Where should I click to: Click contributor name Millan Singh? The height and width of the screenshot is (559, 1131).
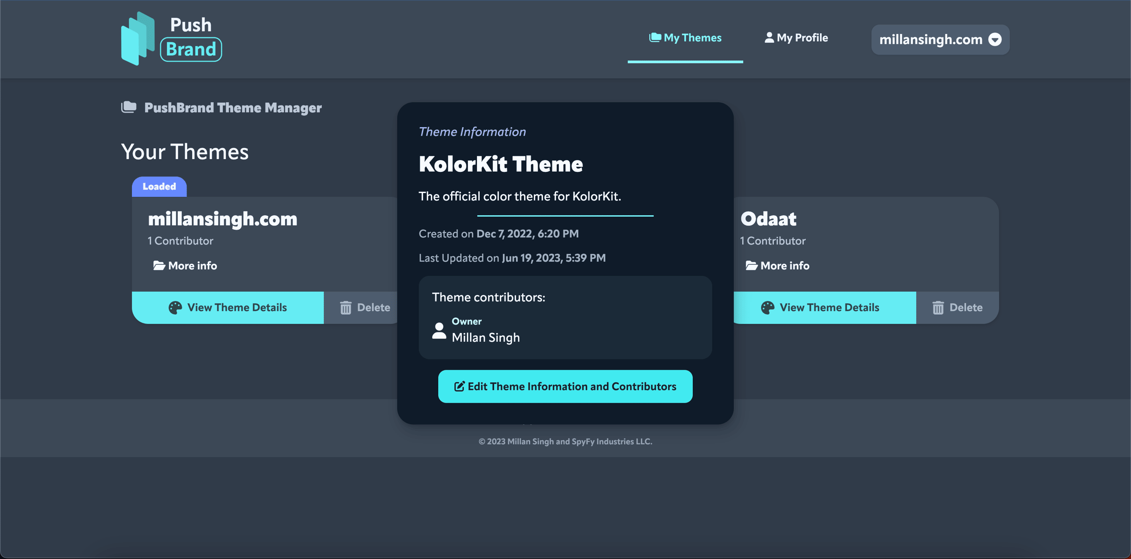click(x=486, y=338)
